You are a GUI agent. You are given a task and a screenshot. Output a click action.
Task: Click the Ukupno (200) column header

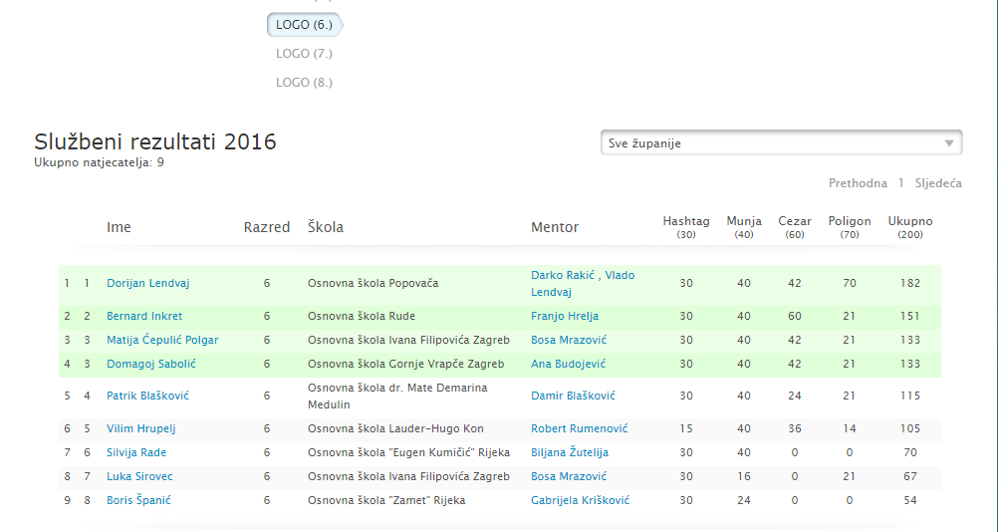(x=910, y=227)
